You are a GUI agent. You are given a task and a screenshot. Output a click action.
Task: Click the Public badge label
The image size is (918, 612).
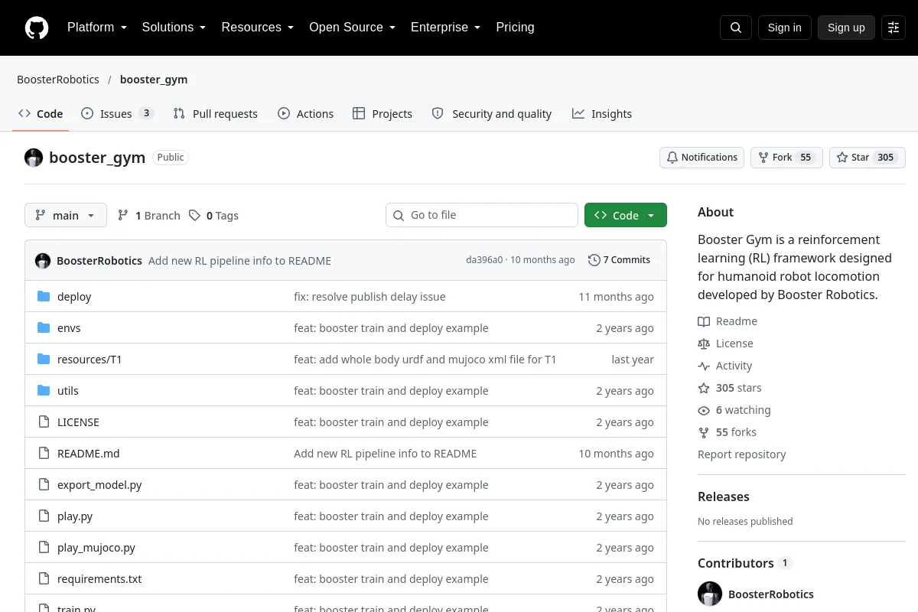pos(171,158)
